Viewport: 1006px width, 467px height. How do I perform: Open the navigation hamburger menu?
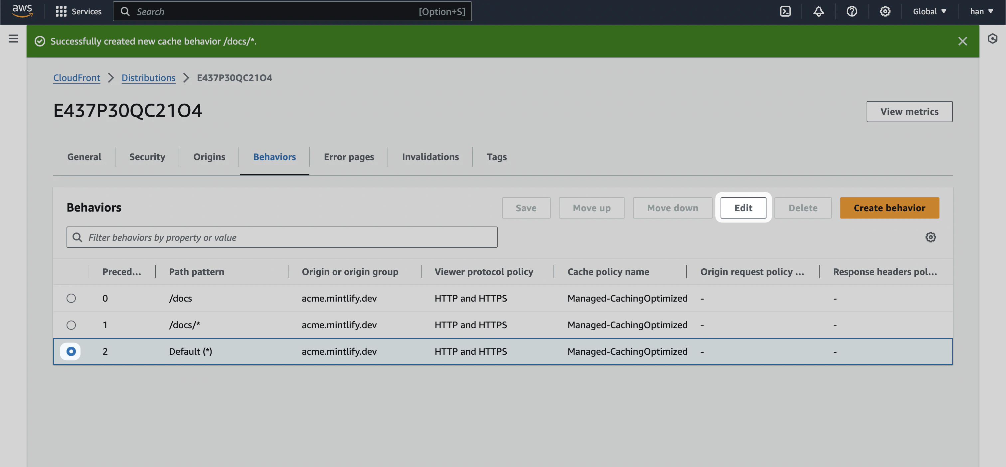coord(13,39)
